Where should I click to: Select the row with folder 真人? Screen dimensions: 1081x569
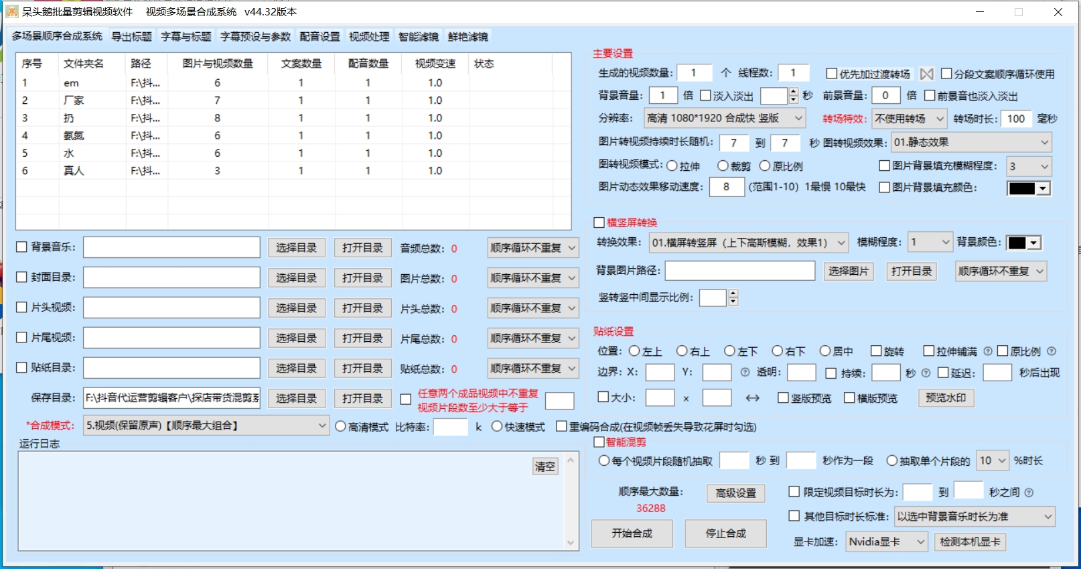point(293,171)
